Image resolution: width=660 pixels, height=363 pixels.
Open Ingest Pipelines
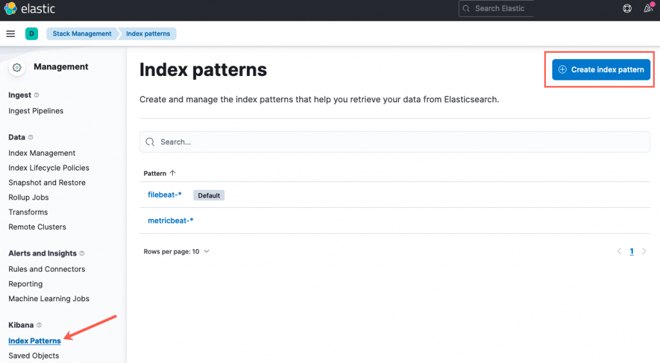36,111
